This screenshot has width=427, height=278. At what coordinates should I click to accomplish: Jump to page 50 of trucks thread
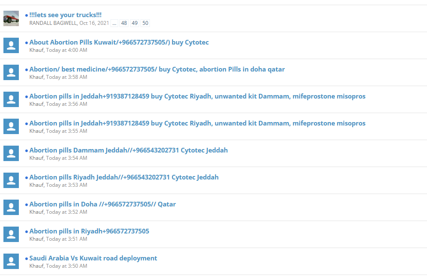(146, 23)
